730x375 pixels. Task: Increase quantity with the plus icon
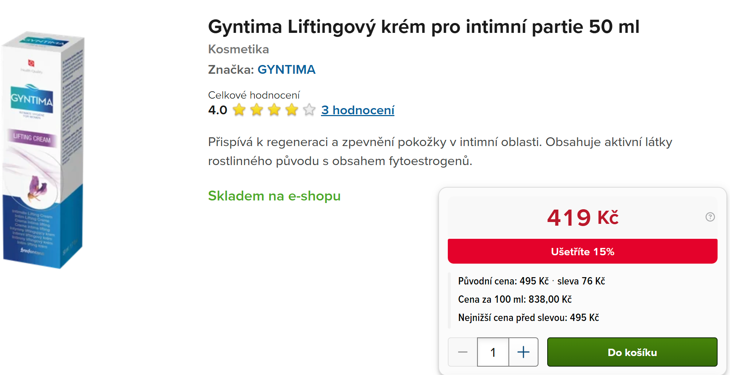tap(523, 352)
